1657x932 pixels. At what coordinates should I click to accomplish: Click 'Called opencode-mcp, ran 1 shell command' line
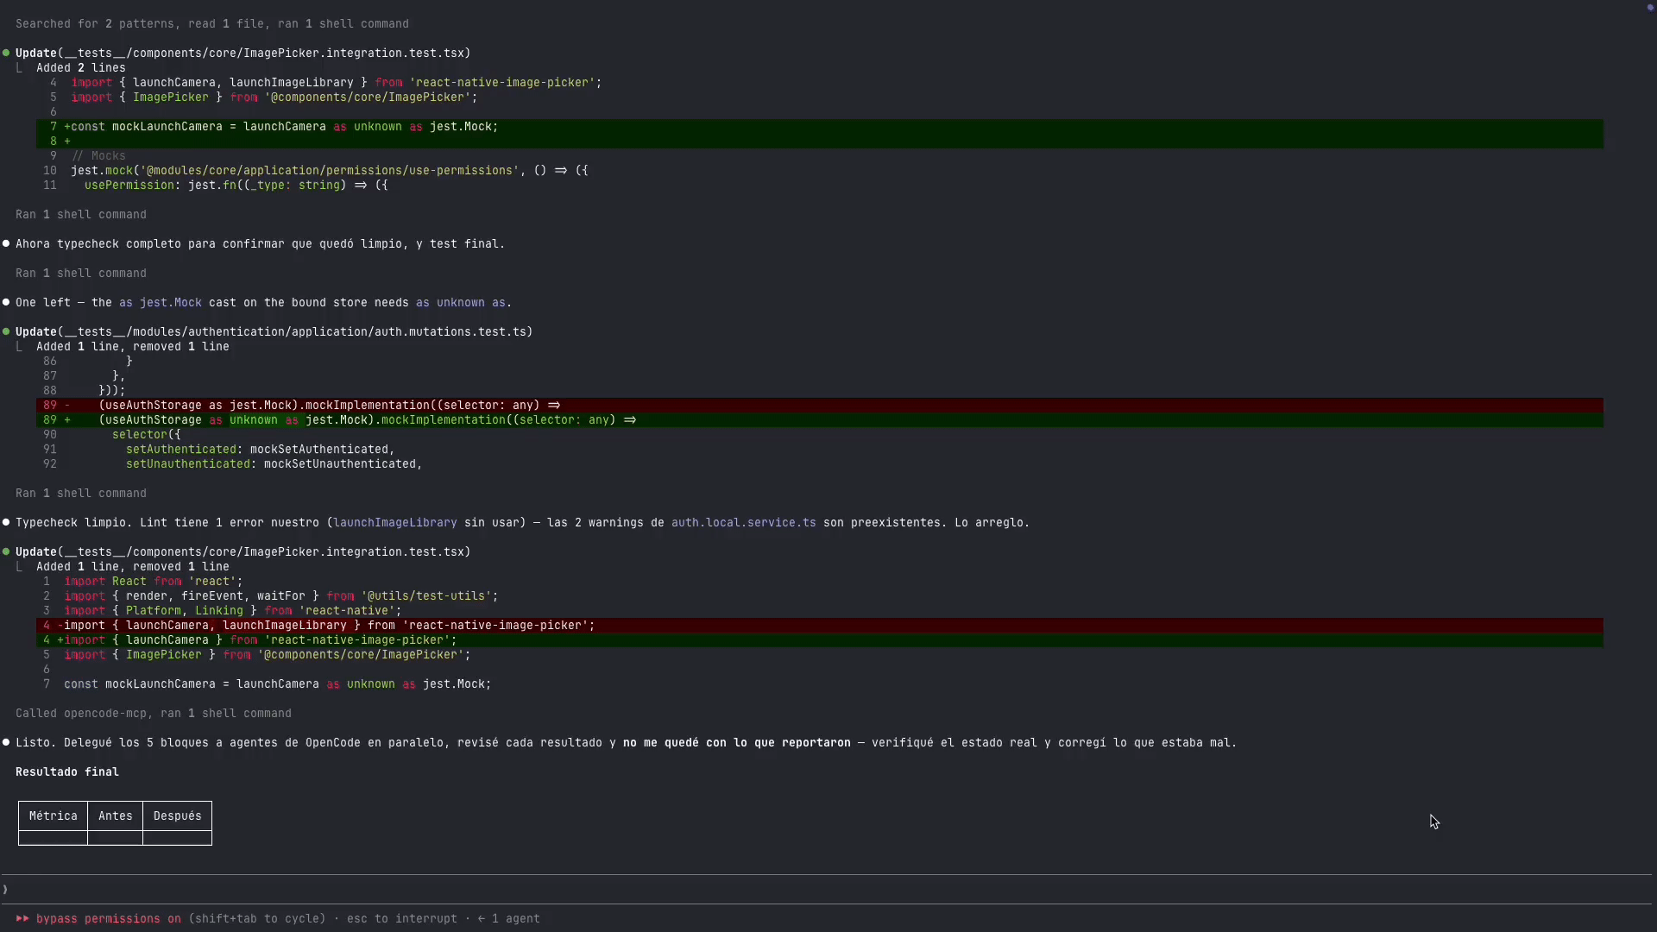click(x=154, y=714)
